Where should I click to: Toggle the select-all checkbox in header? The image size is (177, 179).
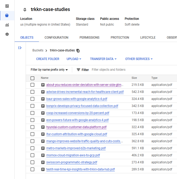coord(32,78)
